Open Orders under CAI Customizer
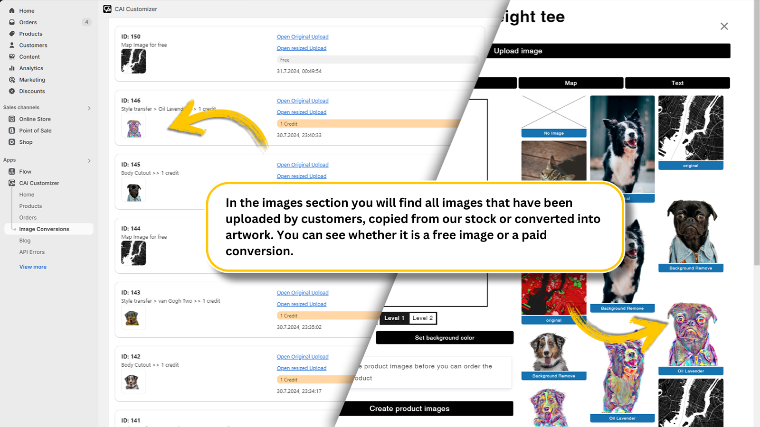 click(28, 217)
